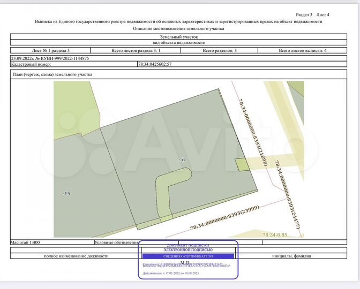This screenshot has width=360, height=289.
Task: Click the neighboring parcel label :15
Action: pos(66,193)
